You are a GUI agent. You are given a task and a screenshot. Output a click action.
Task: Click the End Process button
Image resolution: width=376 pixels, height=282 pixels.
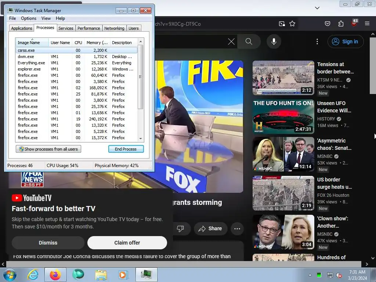(x=126, y=149)
